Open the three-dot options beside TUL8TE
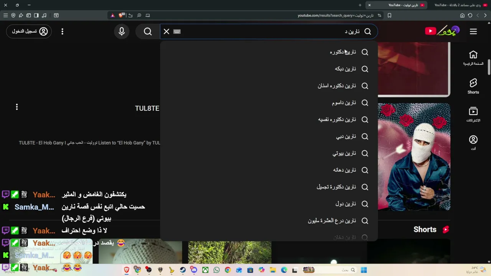The height and width of the screenshot is (276, 491). [x=17, y=107]
